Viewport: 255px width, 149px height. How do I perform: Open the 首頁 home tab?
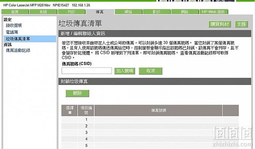coord(15,12)
